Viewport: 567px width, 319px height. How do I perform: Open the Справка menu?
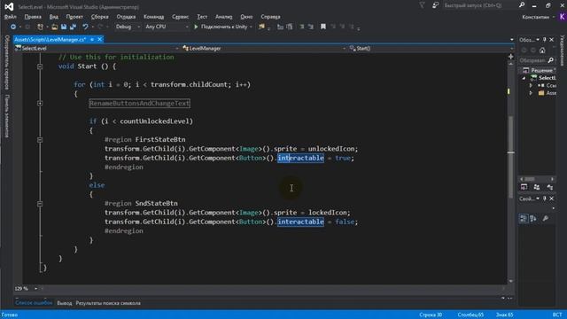click(x=270, y=17)
